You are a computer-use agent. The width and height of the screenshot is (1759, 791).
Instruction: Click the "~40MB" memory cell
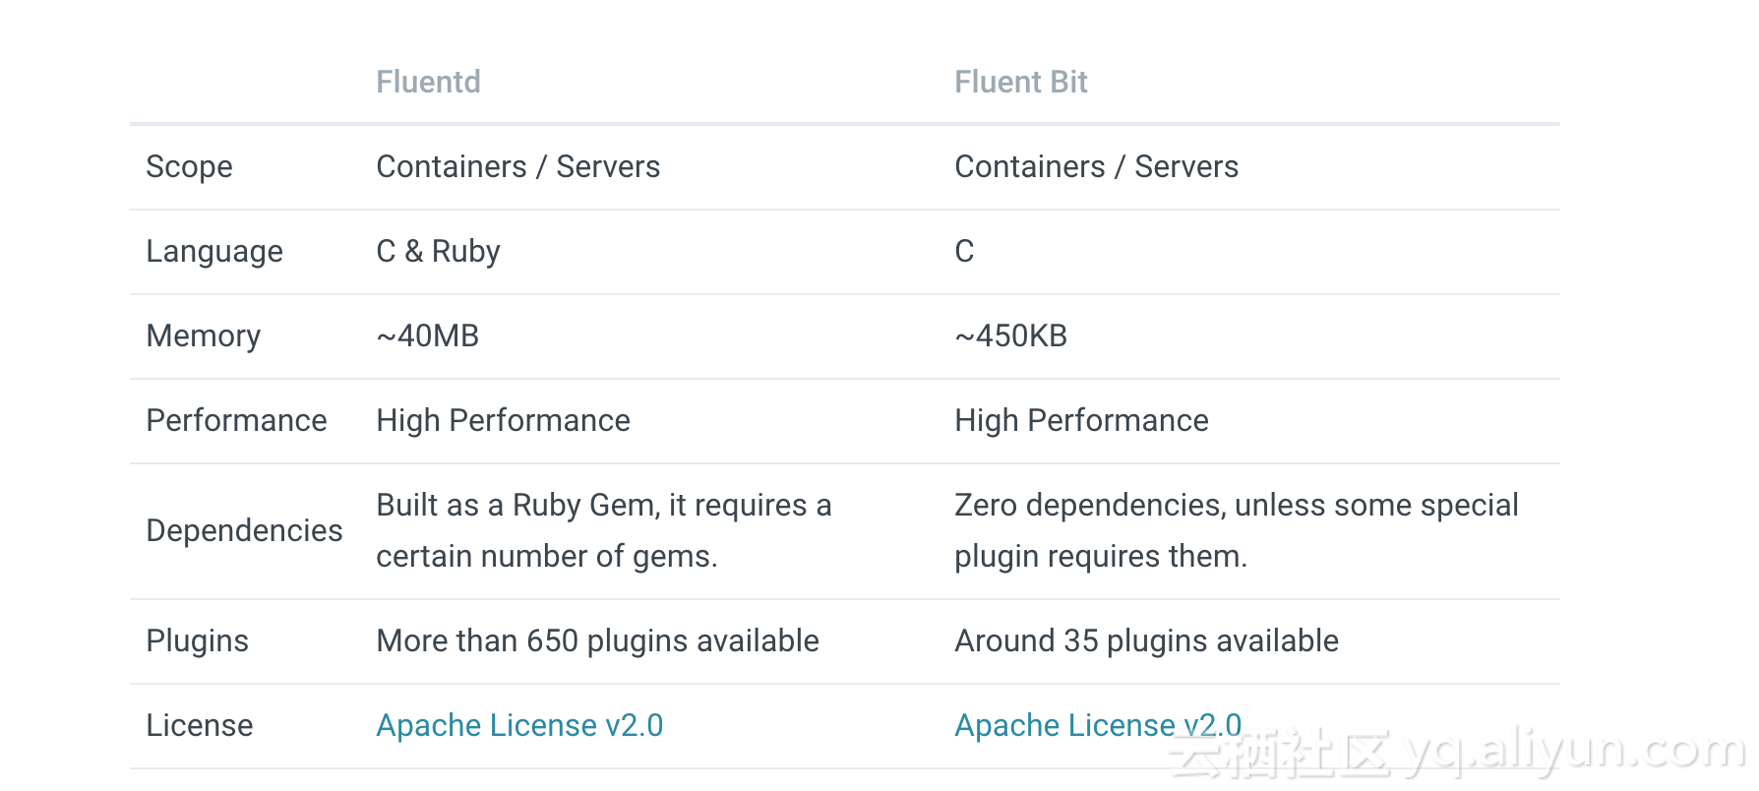427,335
